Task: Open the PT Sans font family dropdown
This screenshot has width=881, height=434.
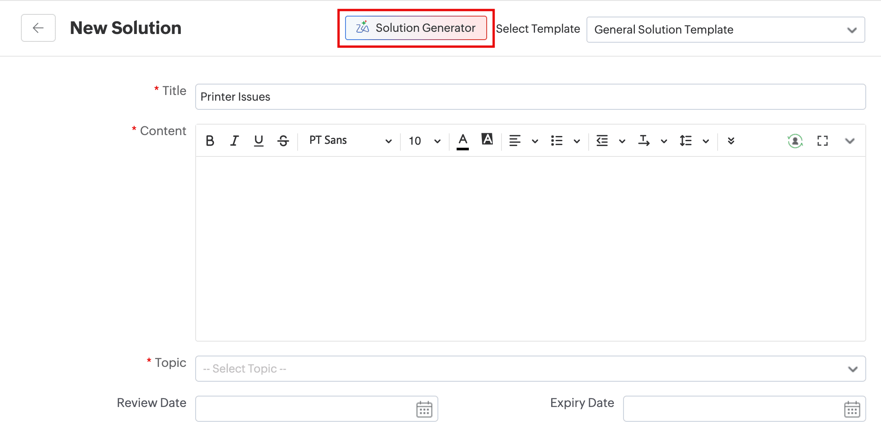Action: [350, 141]
